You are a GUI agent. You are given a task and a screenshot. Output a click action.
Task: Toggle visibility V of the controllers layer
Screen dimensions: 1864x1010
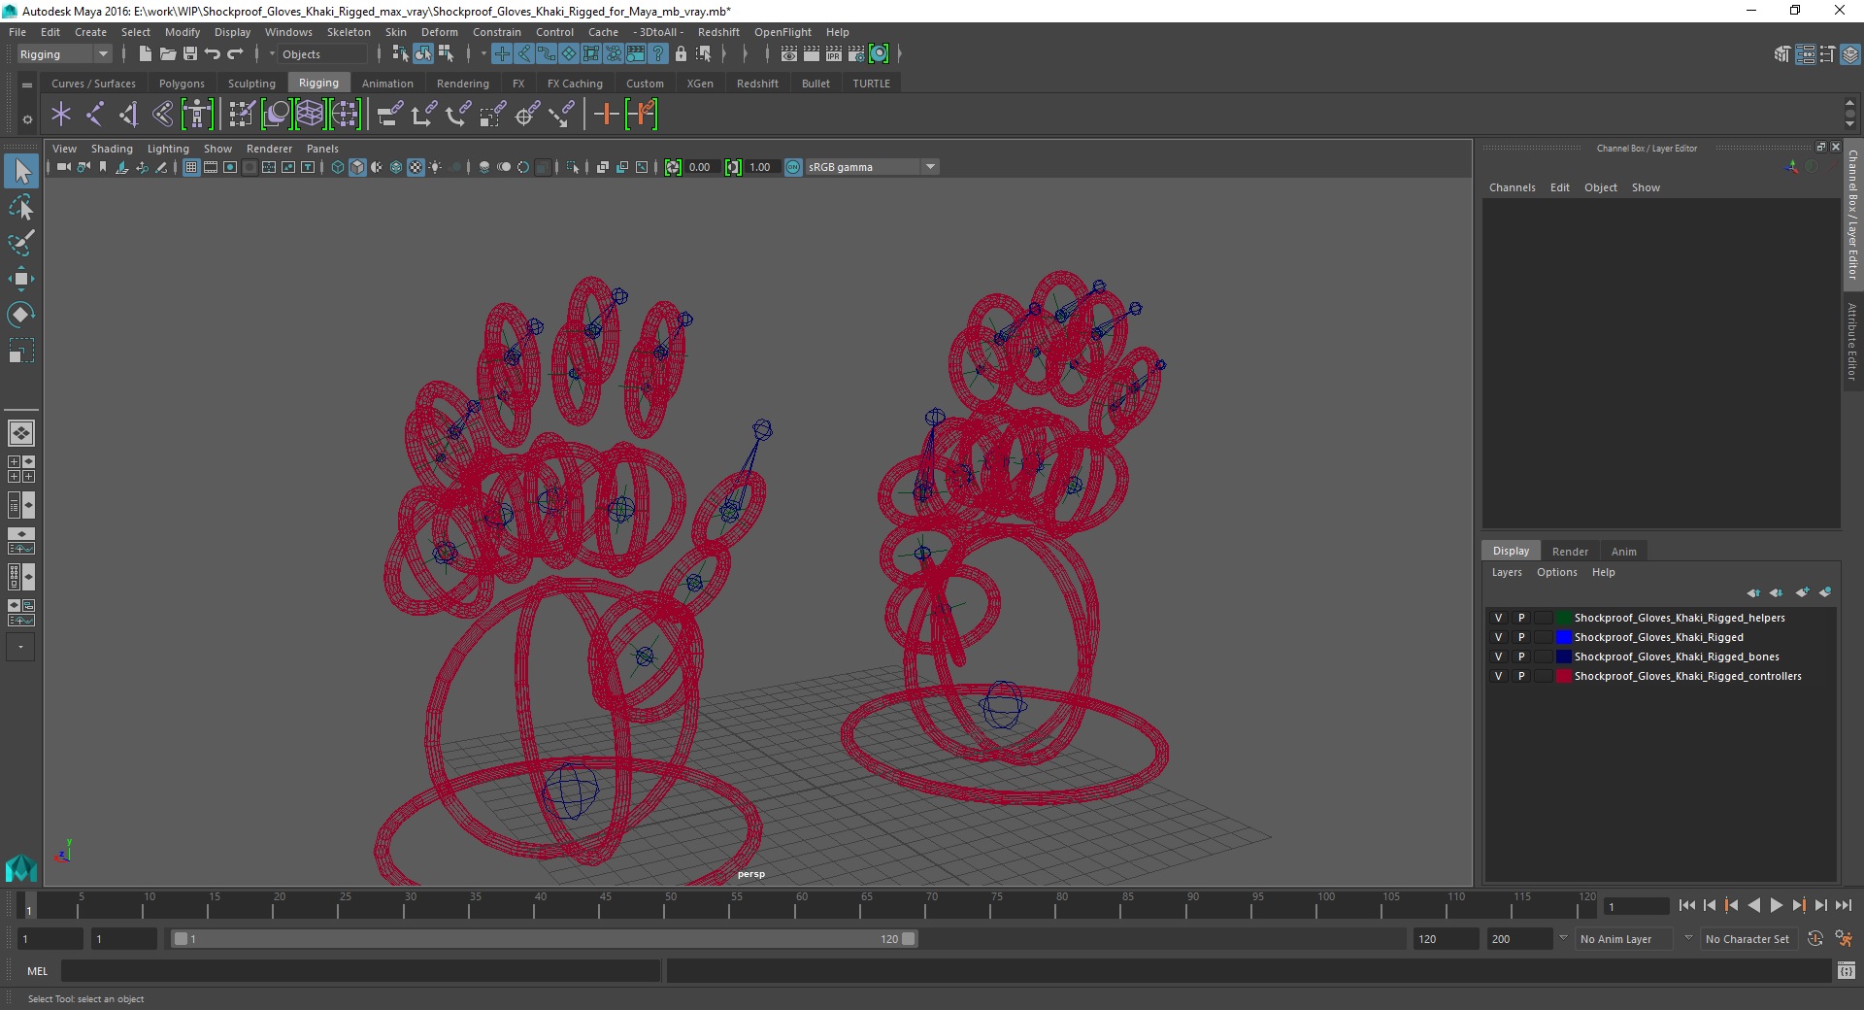(1498, 676)
